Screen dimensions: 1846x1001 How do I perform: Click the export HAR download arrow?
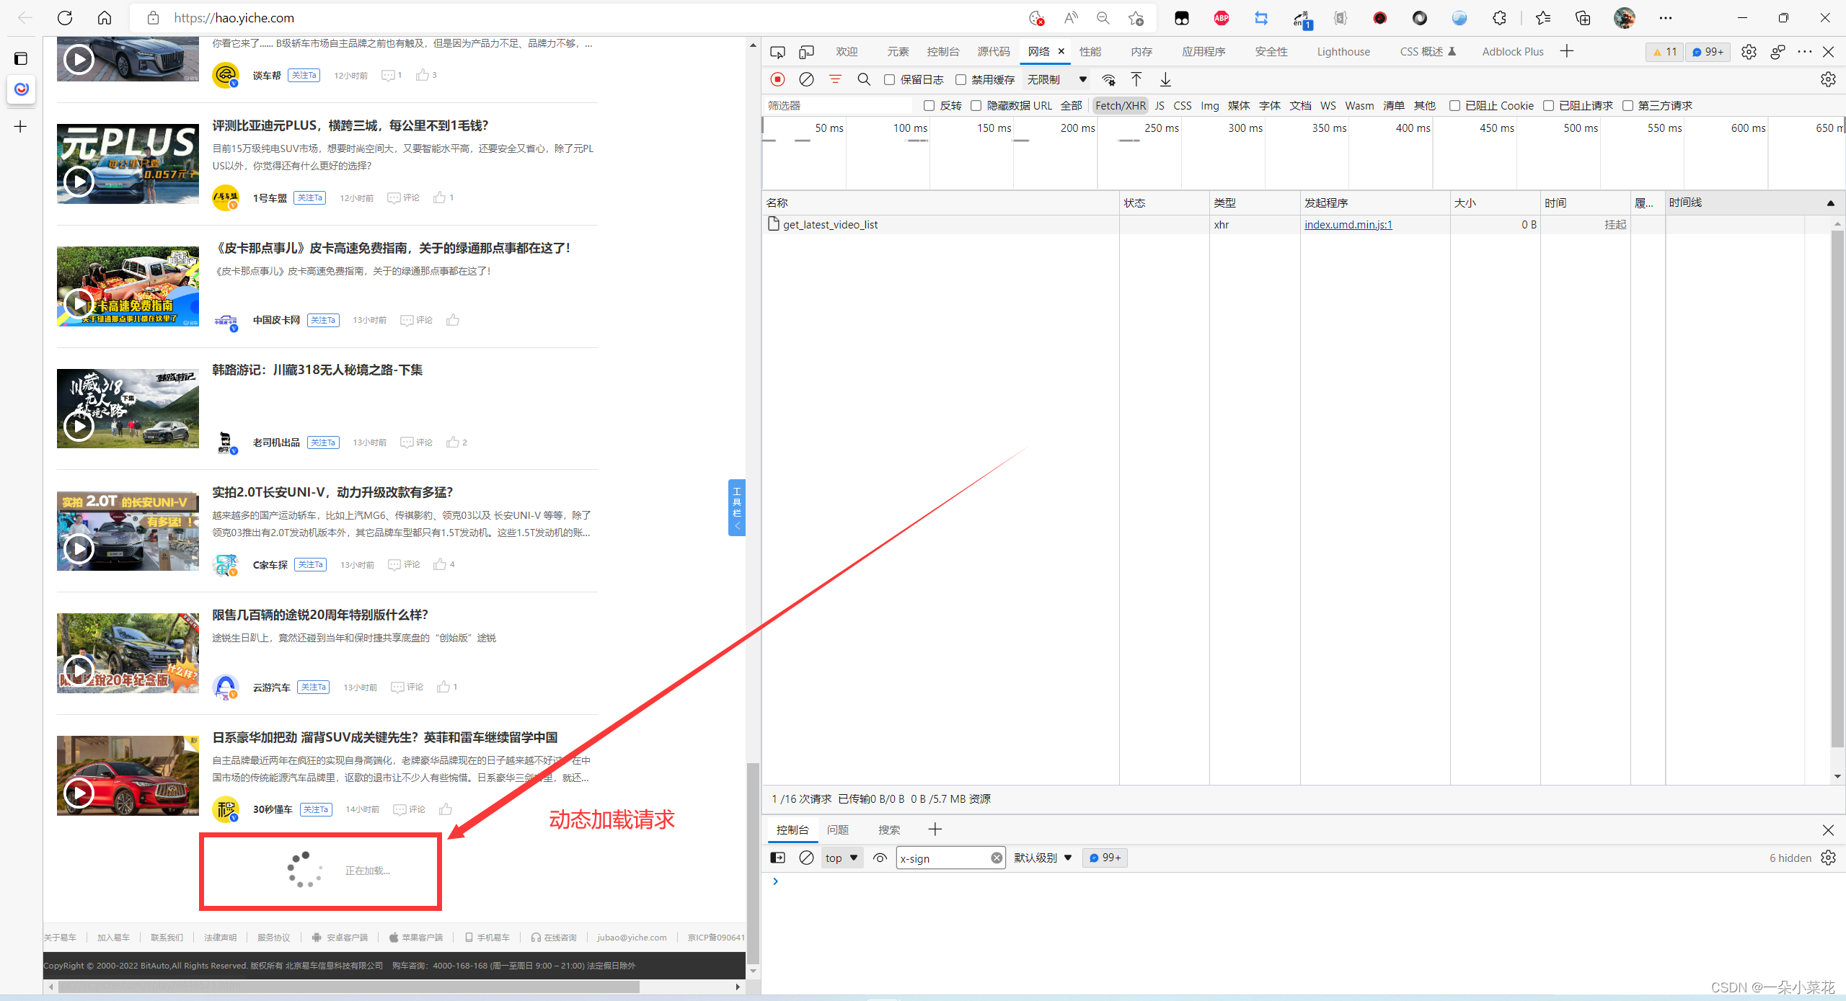pos(1165,79)
